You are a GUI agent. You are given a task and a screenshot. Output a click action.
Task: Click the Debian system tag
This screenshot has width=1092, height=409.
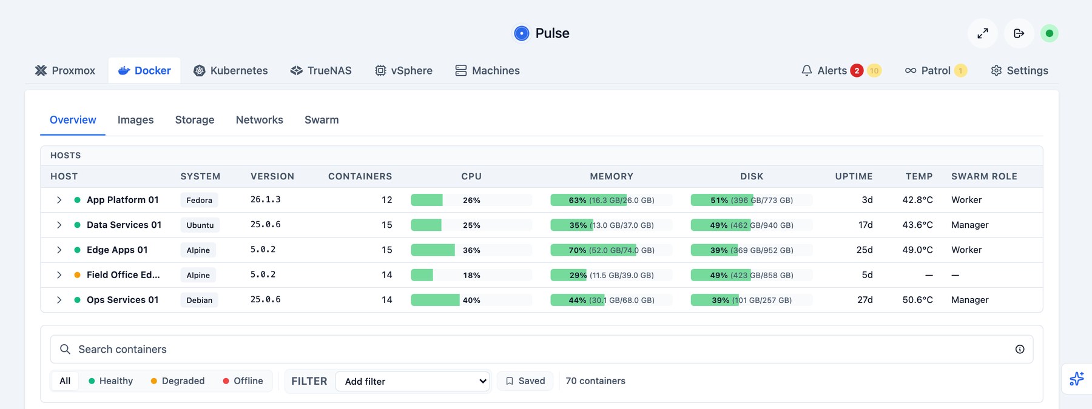click(199, 300)
